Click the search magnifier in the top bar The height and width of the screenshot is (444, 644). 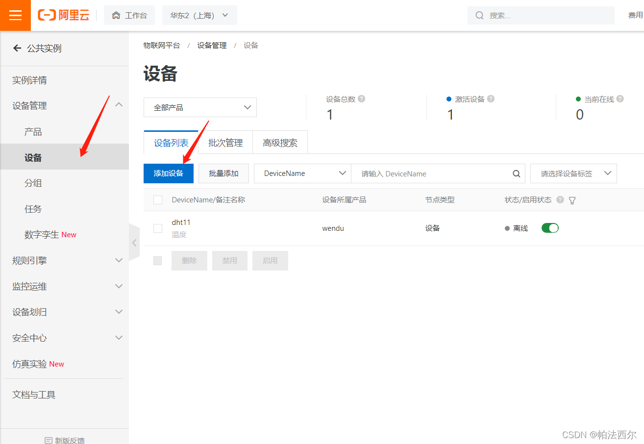click(x=479, y=15)
